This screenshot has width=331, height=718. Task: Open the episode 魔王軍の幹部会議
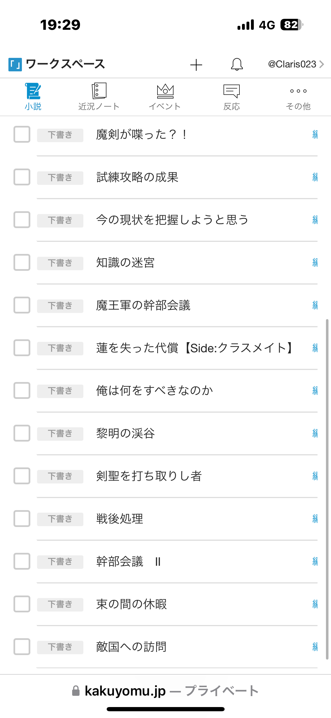pos(143,305)
